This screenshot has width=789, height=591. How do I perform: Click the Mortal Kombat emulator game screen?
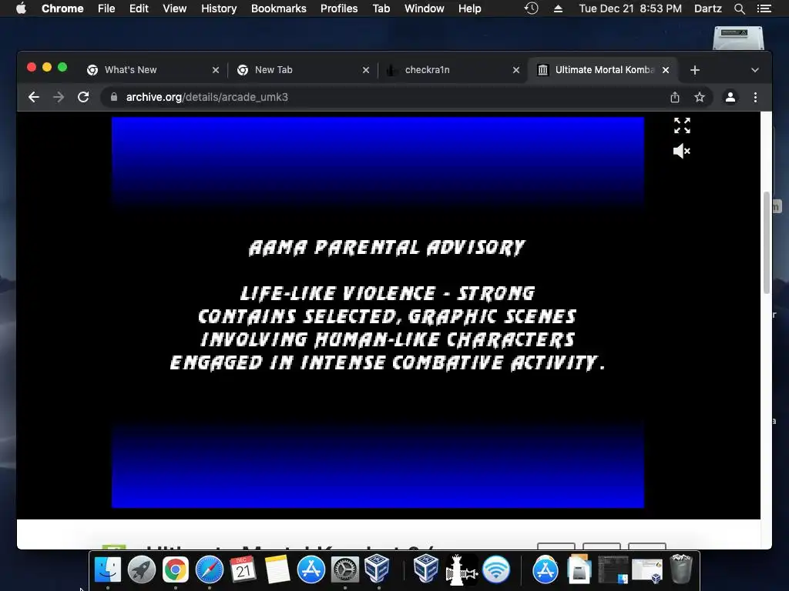point(378,312)
